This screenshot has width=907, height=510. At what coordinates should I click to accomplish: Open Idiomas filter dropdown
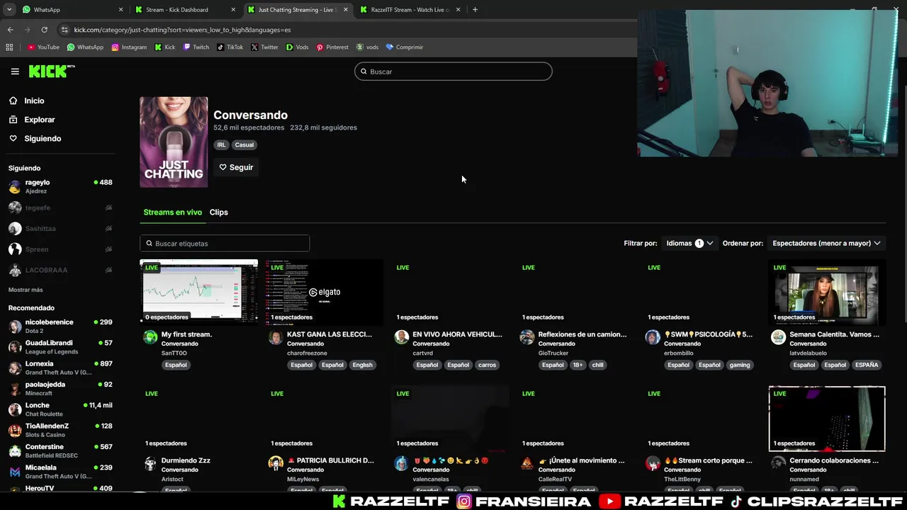[x=689, y=243]
